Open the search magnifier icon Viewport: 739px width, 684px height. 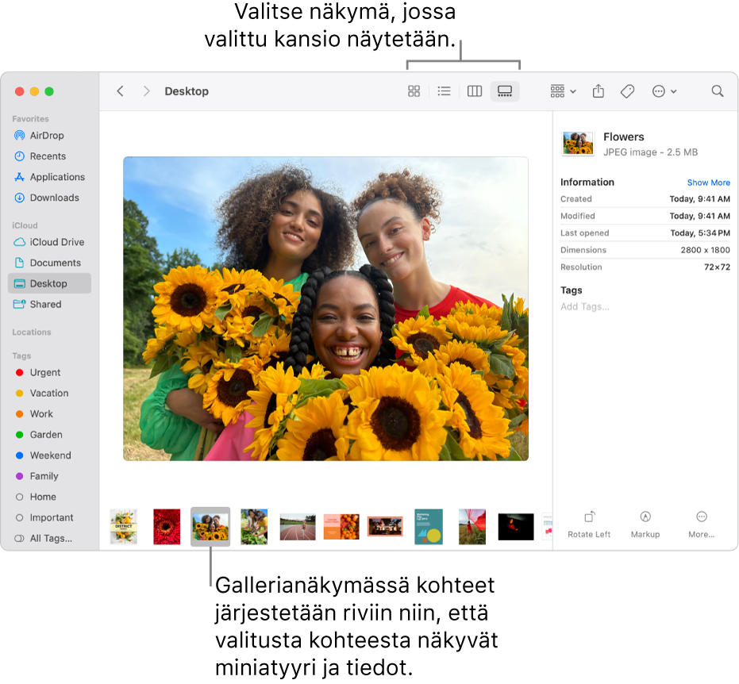coord(718,91)
